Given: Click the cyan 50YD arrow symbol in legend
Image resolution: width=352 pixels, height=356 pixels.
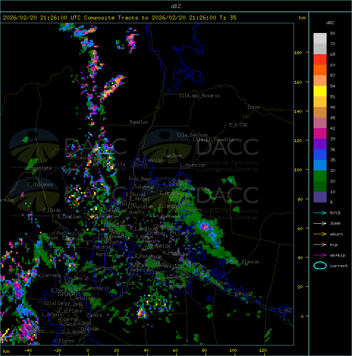Looking at the screenshot, I should [320, 213].
